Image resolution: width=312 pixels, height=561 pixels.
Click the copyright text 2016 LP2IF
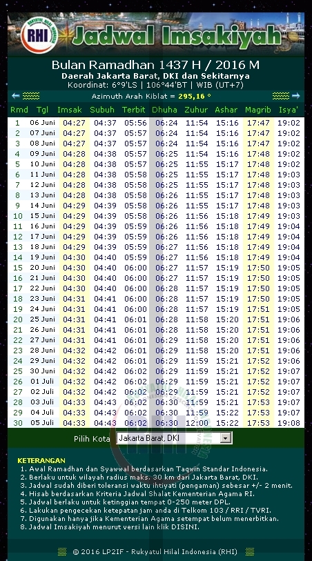coord(155,552)
